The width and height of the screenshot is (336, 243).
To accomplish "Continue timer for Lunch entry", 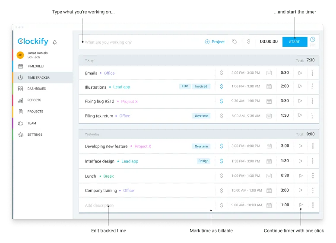I will [x=301, y=176].
